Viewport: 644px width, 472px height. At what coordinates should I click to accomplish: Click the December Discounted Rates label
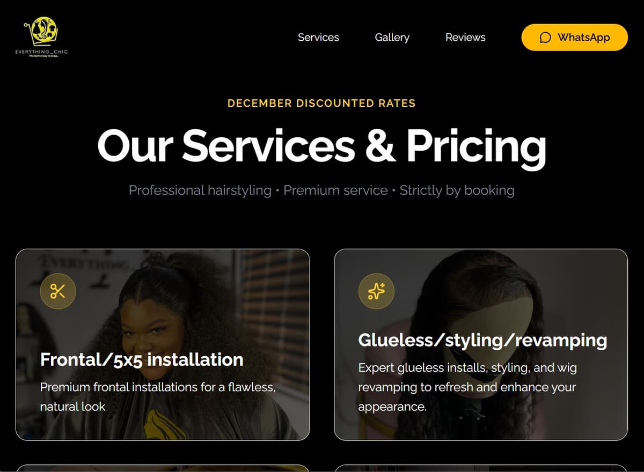click(x=321, y=103)
